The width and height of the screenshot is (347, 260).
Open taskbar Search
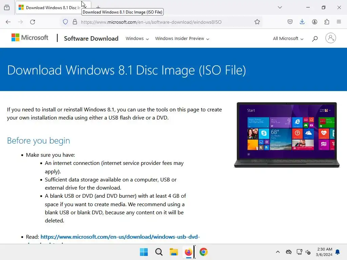coord(159,252)
